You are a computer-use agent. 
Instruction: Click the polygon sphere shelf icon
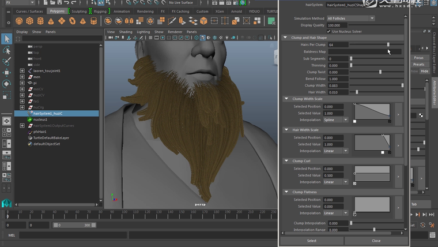[x=20, y=21]
